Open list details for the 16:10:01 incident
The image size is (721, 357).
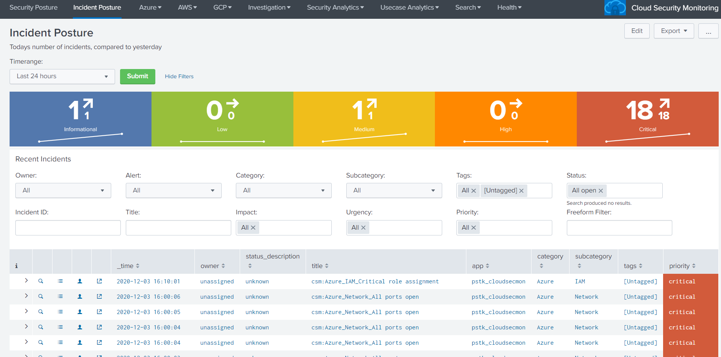(60, 281)
